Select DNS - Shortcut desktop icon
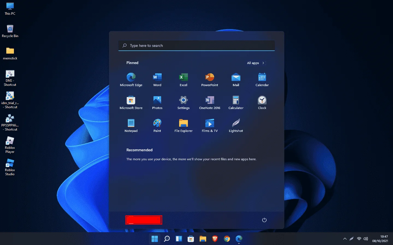Screen dimensions: 393x245 tap(10, 78)
